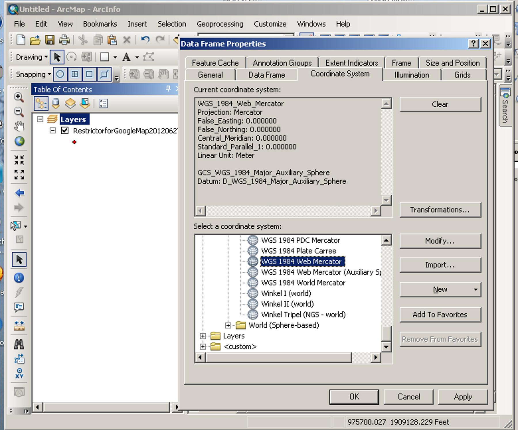This screenshot has width=518, height=430.
Task: Toggle Edge Snapping button
Action: click(x=104, y=74)
